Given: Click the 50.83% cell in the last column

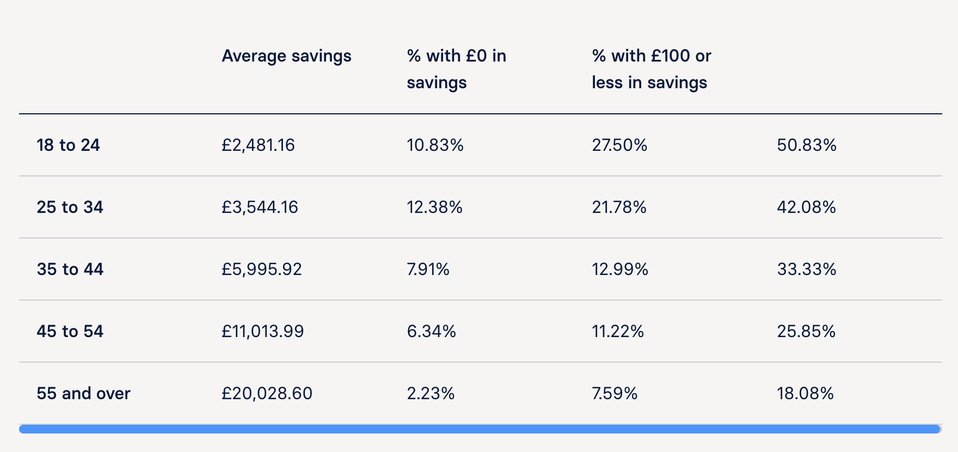Looking at the screenshot, I should (x=806, y=145).
